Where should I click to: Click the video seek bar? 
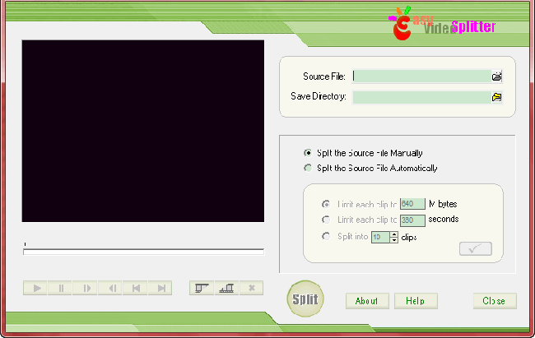(143, 252)
